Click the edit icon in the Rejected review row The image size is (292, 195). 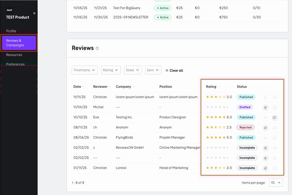[x=265, y=127]
